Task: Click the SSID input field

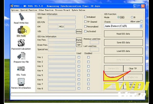Action: tap(62, 18)
